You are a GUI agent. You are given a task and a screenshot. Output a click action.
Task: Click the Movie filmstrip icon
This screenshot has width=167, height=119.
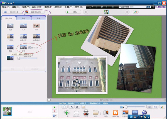(x=135, y=112)
